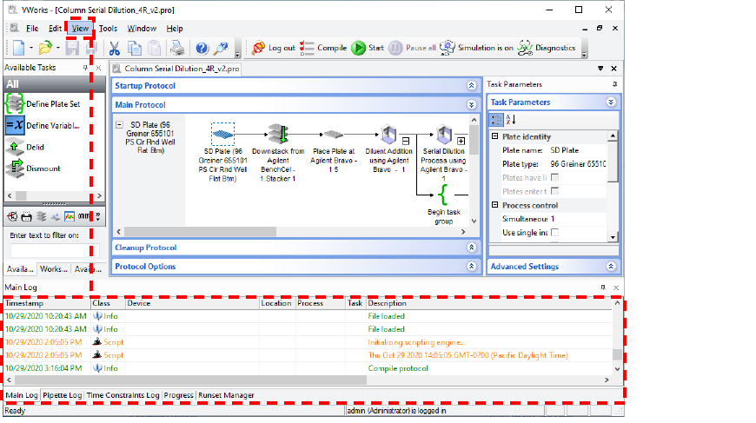Open the Help menu
756x423 pixels.
pyautogui.click(x=175, y=29)
